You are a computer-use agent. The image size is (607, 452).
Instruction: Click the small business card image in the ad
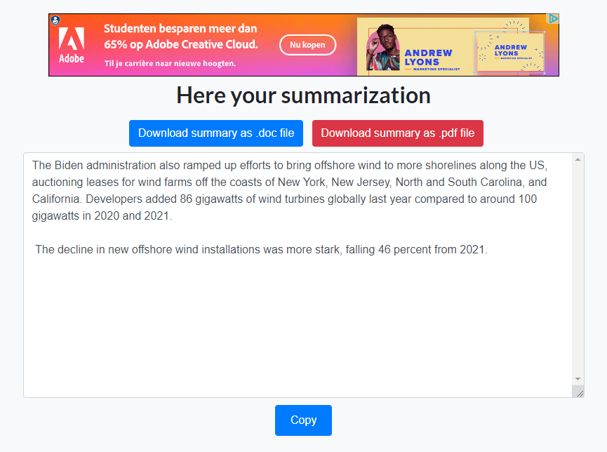[x=509, y=51]
